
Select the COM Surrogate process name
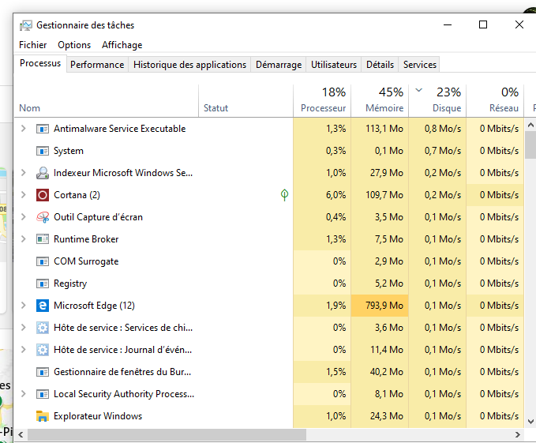coord(86,261)
